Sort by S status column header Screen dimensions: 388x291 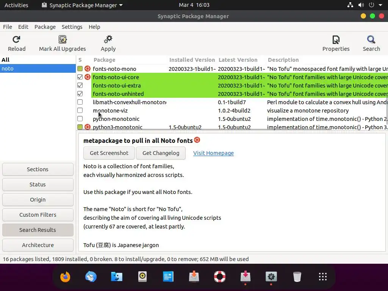pos(80,59)
